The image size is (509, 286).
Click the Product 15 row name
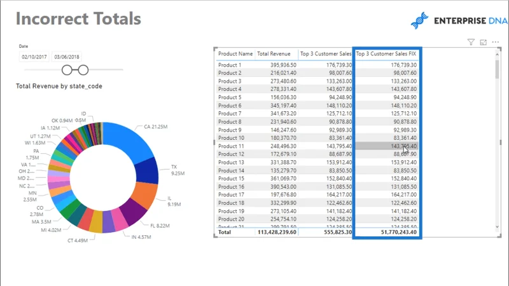tap(231, 179)
